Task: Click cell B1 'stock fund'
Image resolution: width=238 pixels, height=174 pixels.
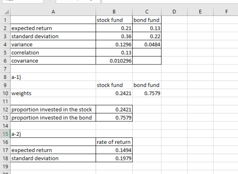Action: click(114, 20)
